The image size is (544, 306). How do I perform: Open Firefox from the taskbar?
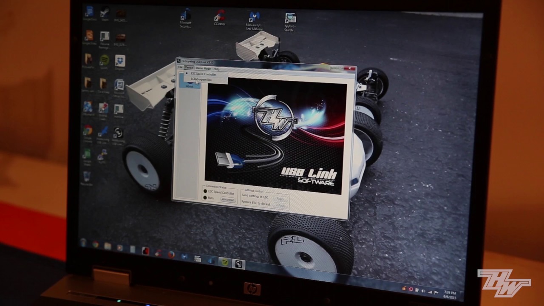point(171,255)
